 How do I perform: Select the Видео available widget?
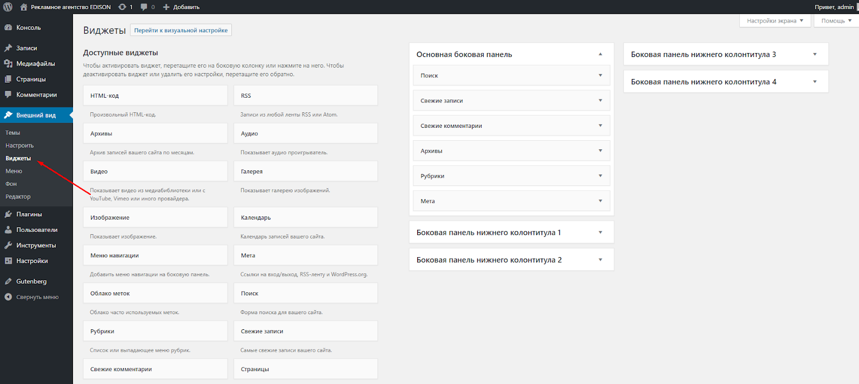pos(155,171)
